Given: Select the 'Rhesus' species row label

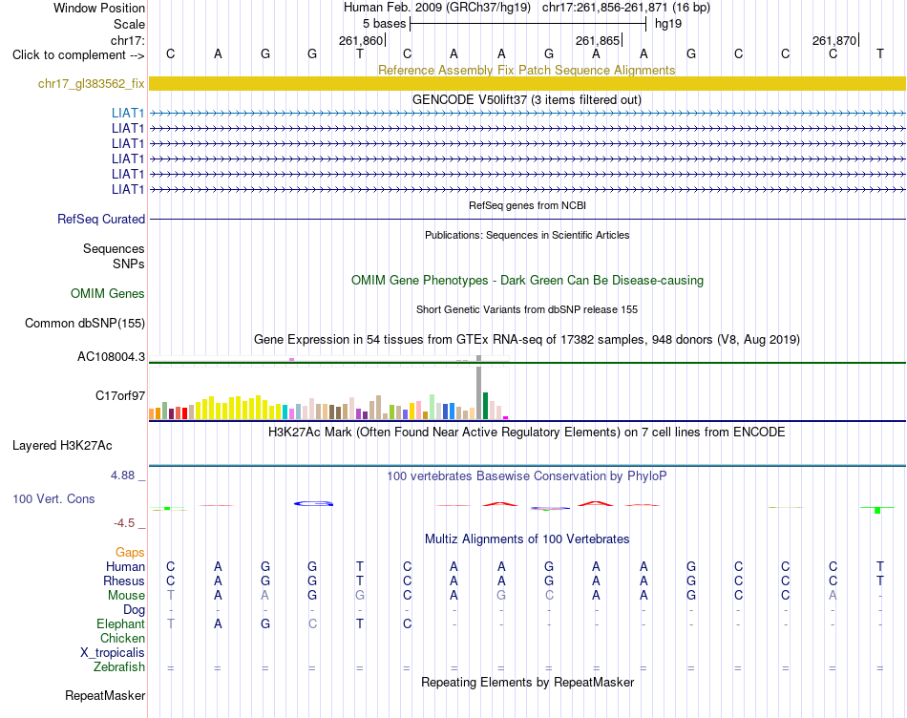Looking at the screenshot, I should click(x=124, y=581).
